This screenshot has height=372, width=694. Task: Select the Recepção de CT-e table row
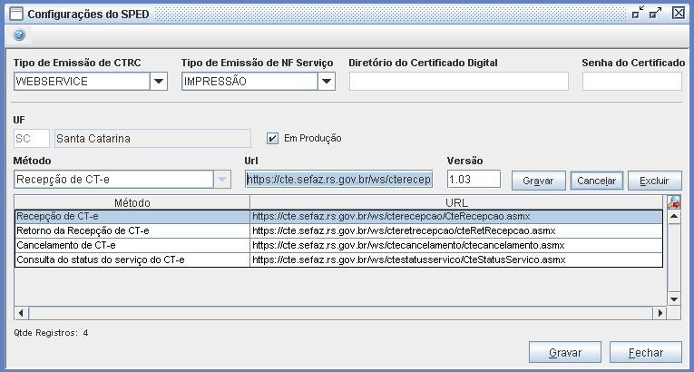click(x=338, y=217)
